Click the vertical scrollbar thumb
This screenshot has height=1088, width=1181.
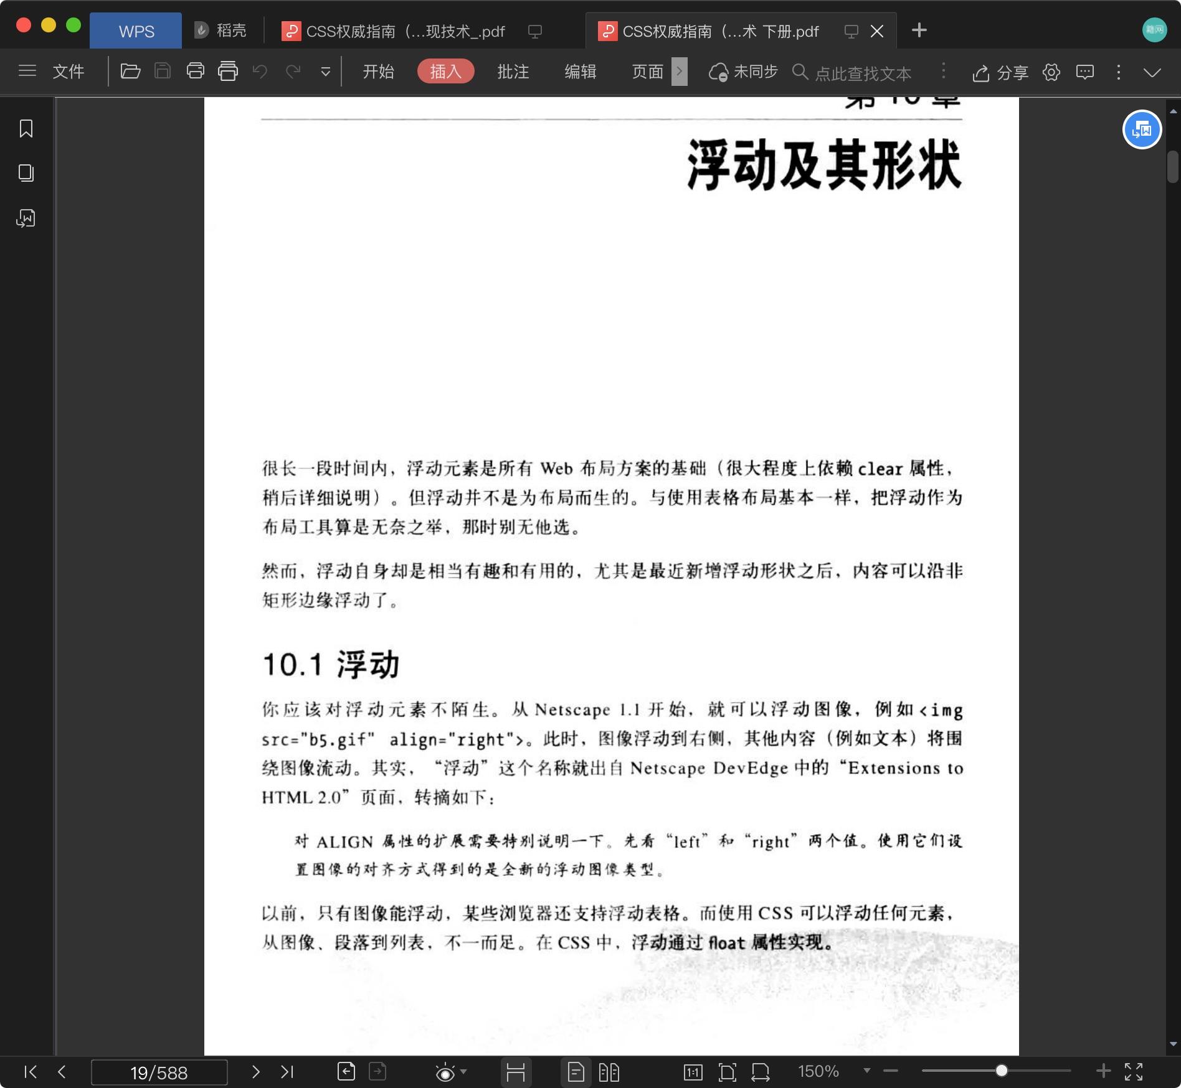[1173, 166]
